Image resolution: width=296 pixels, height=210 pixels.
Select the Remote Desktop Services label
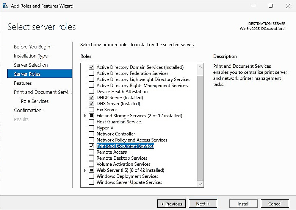pos(122,158)
